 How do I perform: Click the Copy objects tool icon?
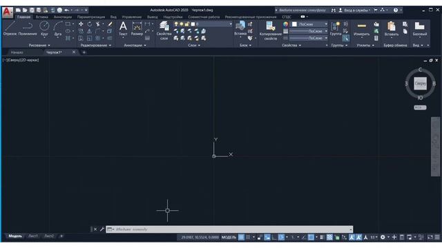[81, 31]
